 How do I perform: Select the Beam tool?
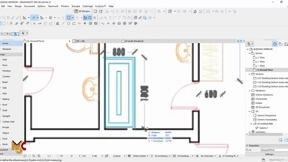pos(5,82)
